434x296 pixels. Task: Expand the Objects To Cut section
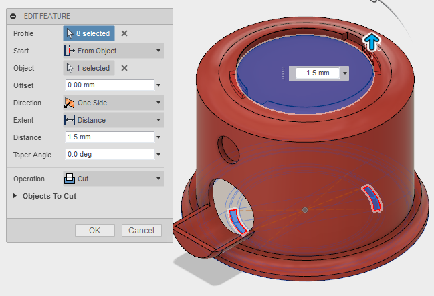point(15,196)
